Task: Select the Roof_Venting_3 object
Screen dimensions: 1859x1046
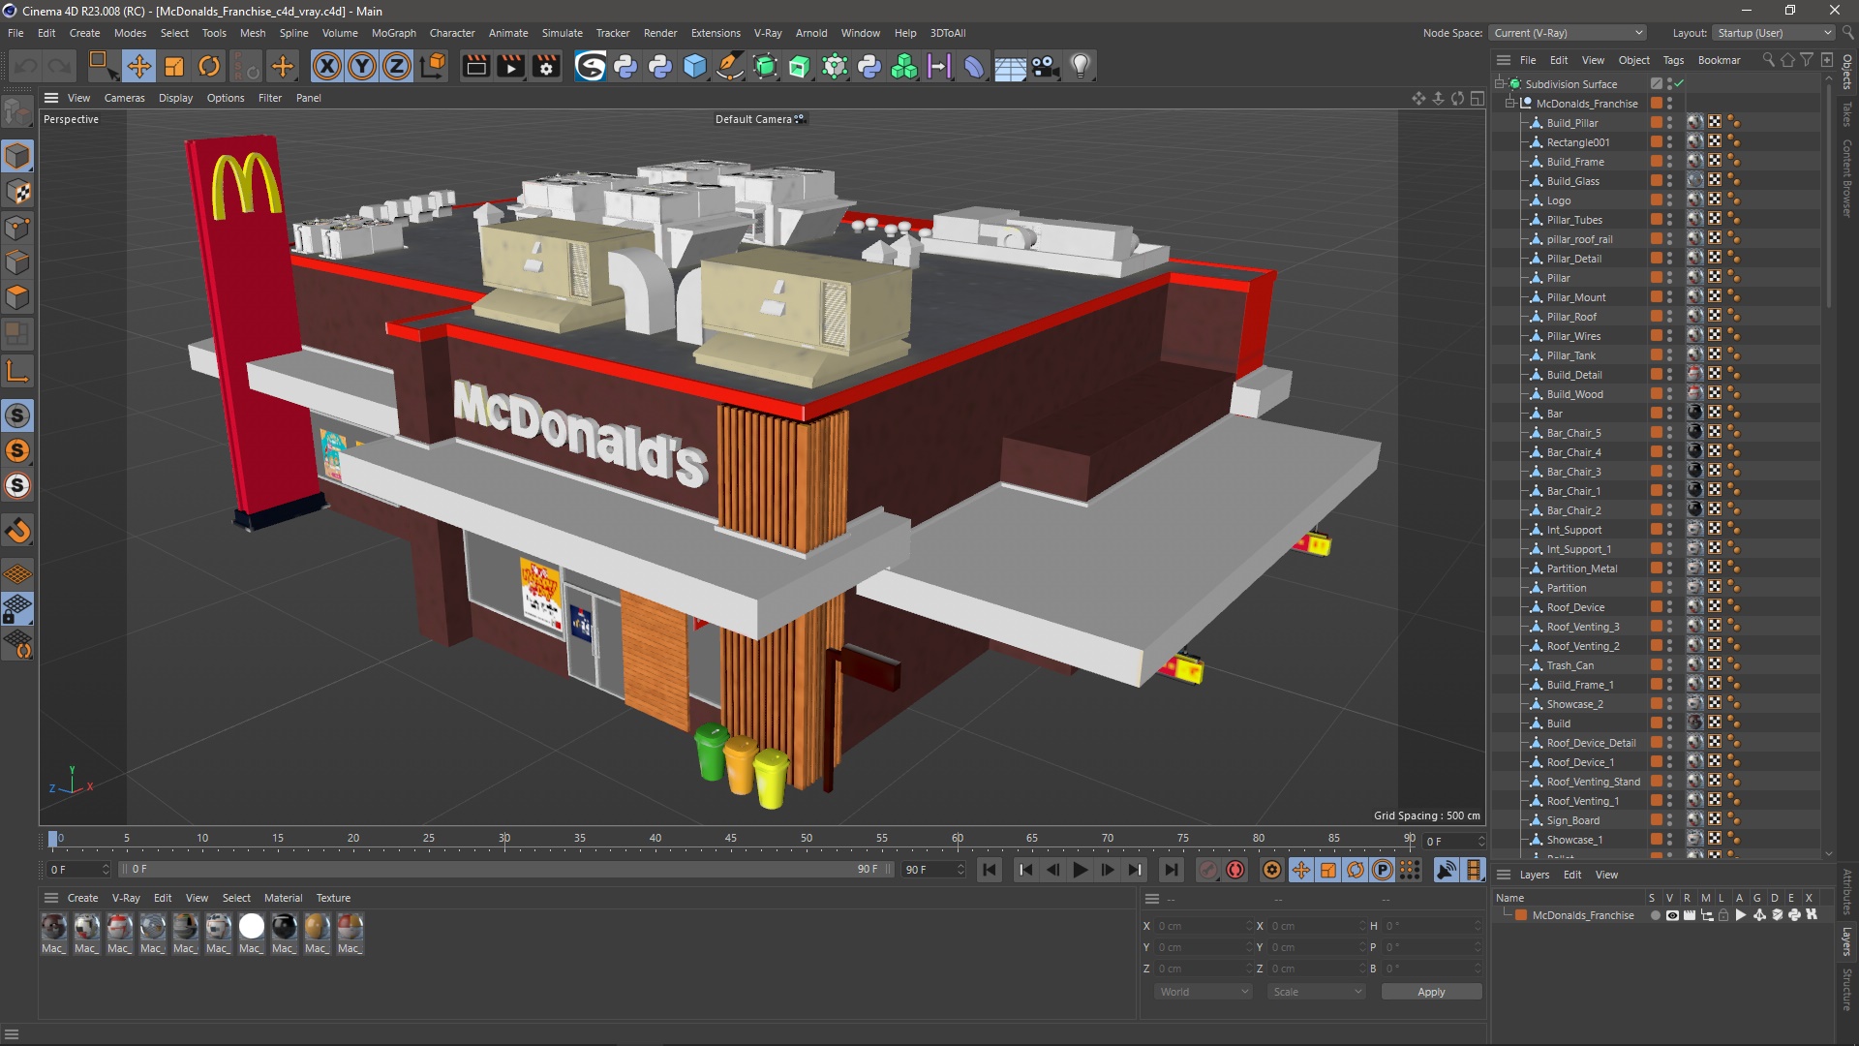Action: click(1582, 627)
